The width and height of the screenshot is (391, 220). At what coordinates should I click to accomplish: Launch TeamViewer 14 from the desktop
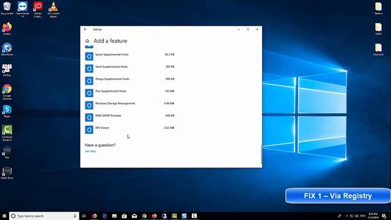23,10
